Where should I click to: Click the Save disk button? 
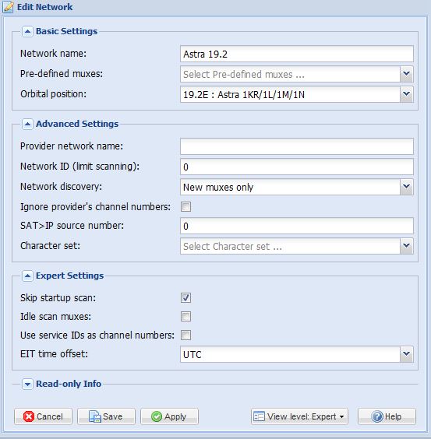[106, 416]
